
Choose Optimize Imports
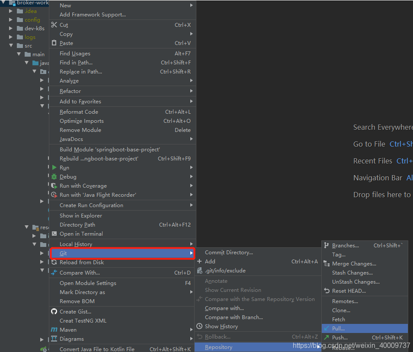click(122, 121)
